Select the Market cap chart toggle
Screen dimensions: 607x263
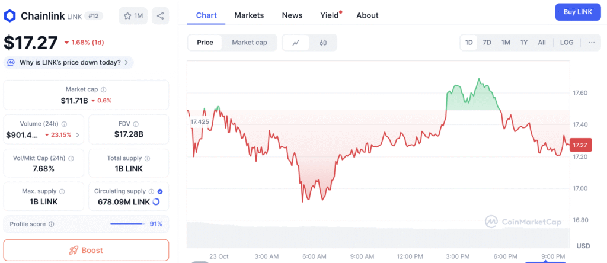tap(250, 43)
